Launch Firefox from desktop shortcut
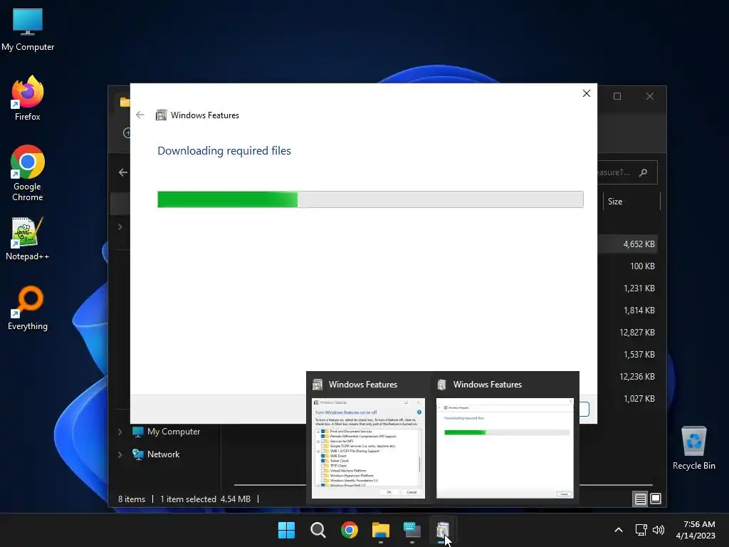729x547 pixels. (28, 98)
